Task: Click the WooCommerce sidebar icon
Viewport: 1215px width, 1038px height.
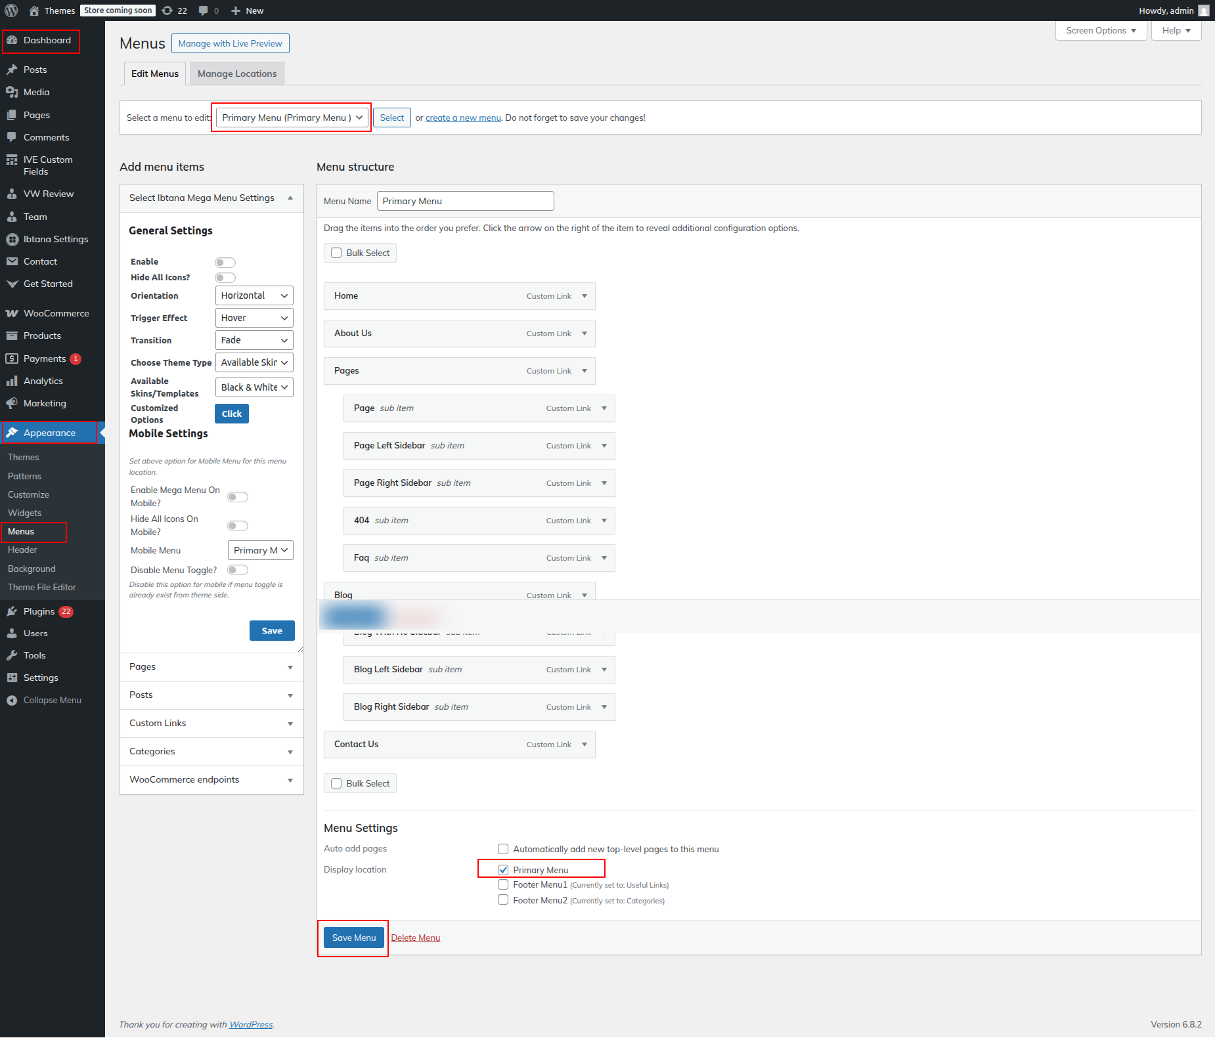Action: [12, 313]
